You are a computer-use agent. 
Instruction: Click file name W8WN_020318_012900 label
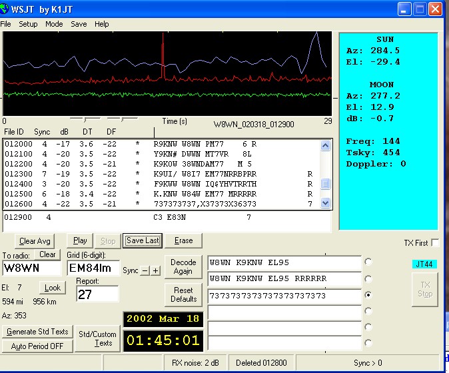point(254,125)
